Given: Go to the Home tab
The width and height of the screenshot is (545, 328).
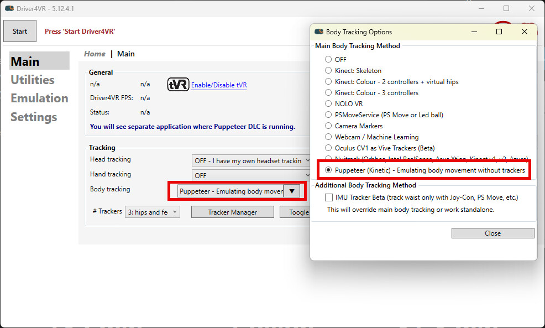Looking at the screenshot, I should click(95, 54).
